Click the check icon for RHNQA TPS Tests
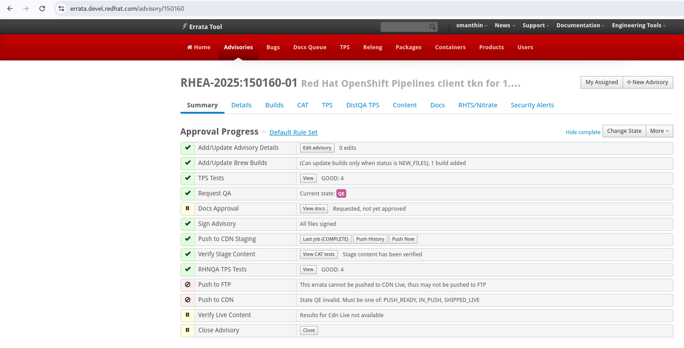This screenshot has width=684, height=348. (x=188, y=269)
